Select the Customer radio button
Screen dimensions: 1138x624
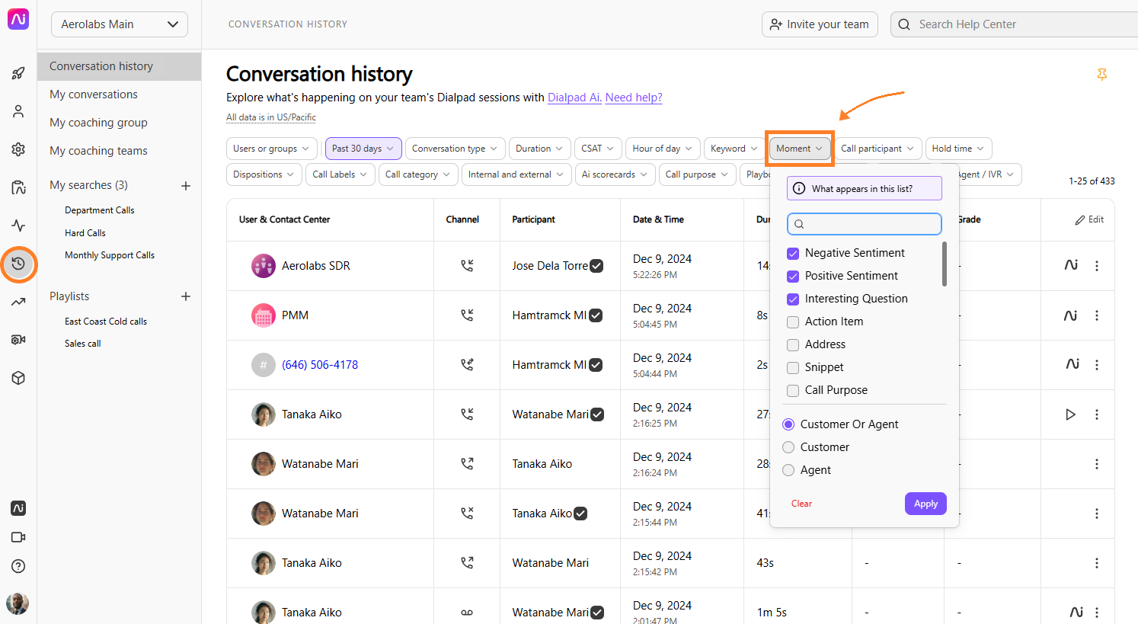pyautogui.click(x=788, y=447)
